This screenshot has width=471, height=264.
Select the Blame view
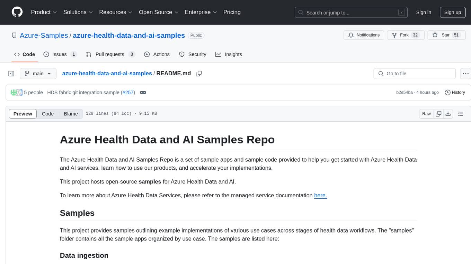[x=71, y=114]
